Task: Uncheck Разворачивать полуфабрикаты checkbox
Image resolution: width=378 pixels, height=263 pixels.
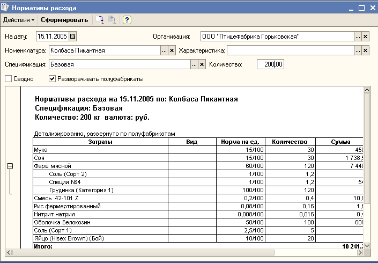Action: tap(53, 79)
